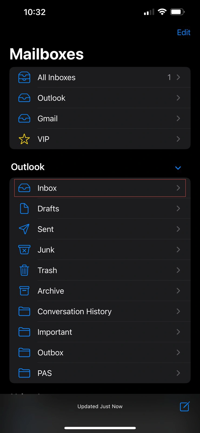Tap the chevron on the Drafts row
Screen dimensions: 200x433
click(x=178, y=209)
